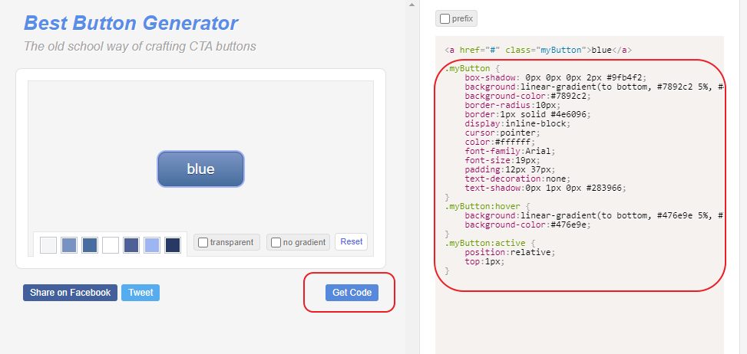This screenshot has width=747, height=354.
Task: Select the dark navy last swatch
Action: click(173, 245)
